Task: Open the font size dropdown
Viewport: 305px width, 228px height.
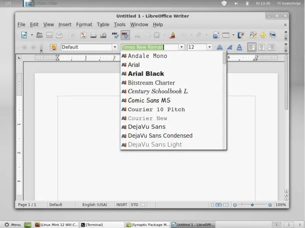Action: [209, 47]
